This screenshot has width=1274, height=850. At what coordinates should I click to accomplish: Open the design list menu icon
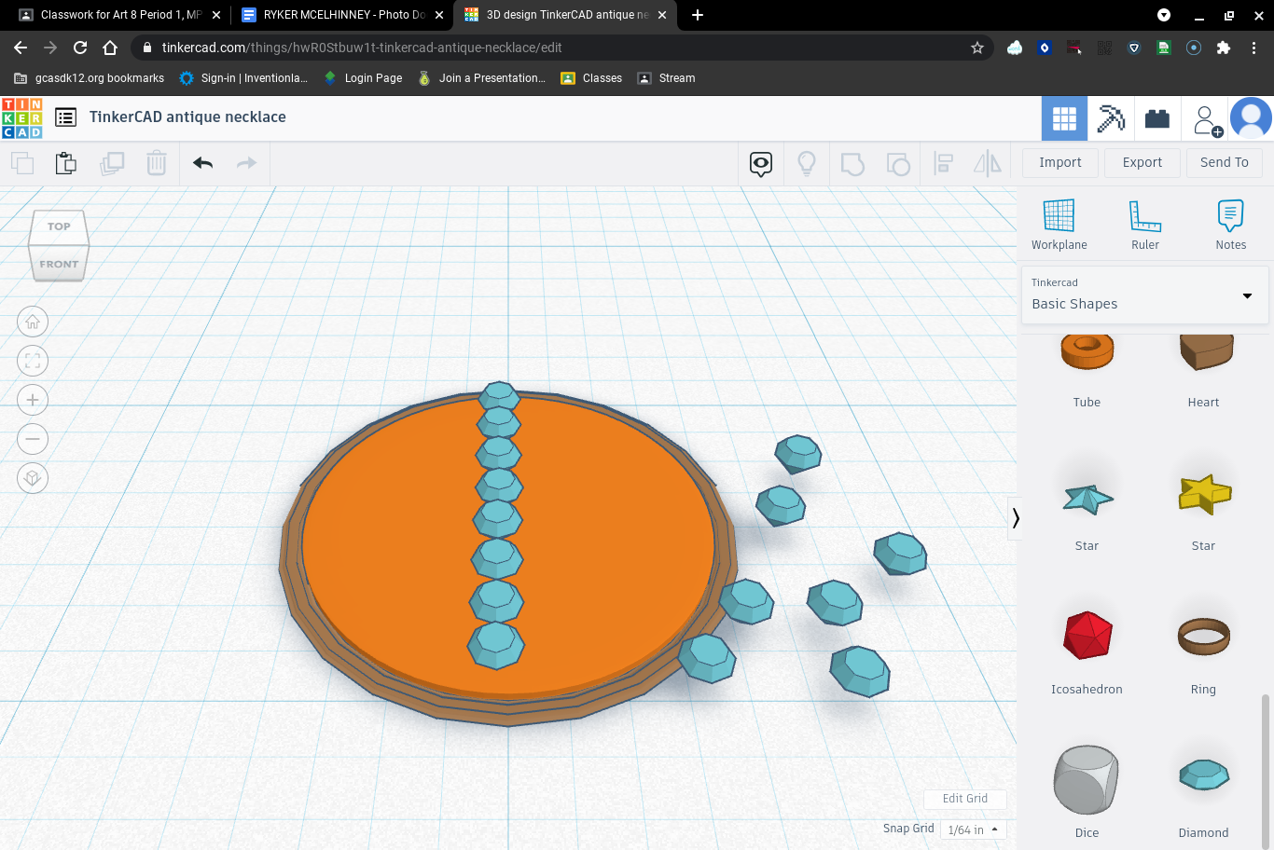click(x=65, y=117)
